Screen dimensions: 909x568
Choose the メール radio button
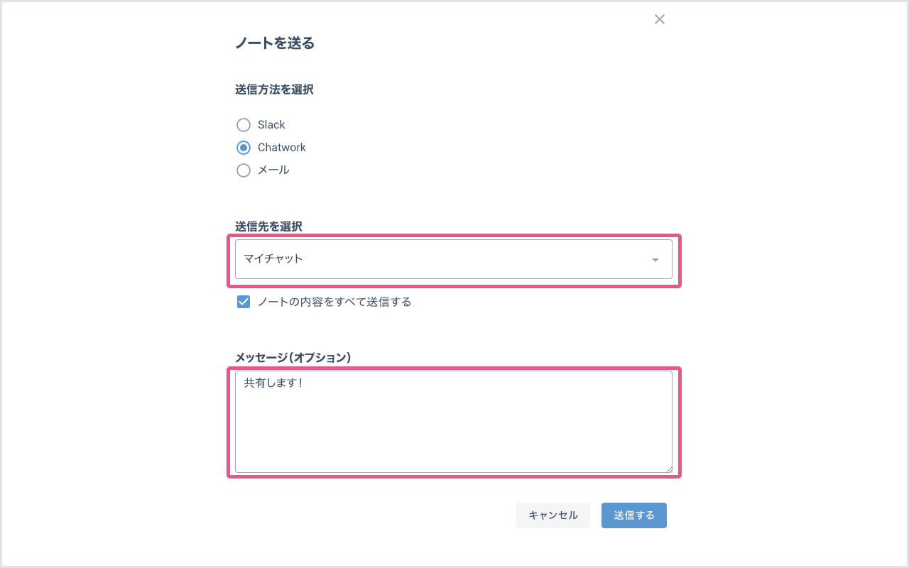244,170
